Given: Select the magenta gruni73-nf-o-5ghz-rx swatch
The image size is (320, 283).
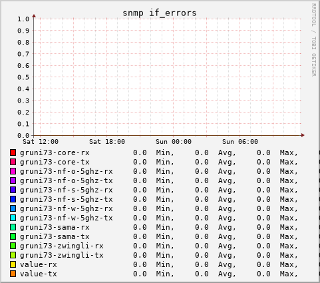Looking at the screenshot, I should click(x=13, y=171).
